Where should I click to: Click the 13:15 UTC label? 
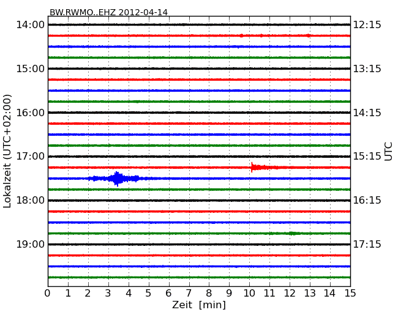coord(367,68)
